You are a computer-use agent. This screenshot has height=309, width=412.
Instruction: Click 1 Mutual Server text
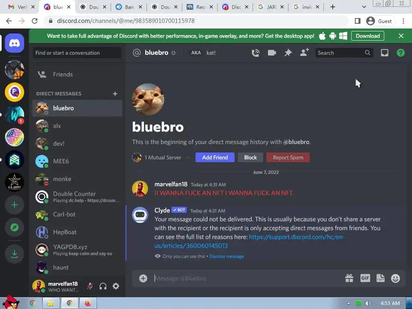tap(163, 158)
